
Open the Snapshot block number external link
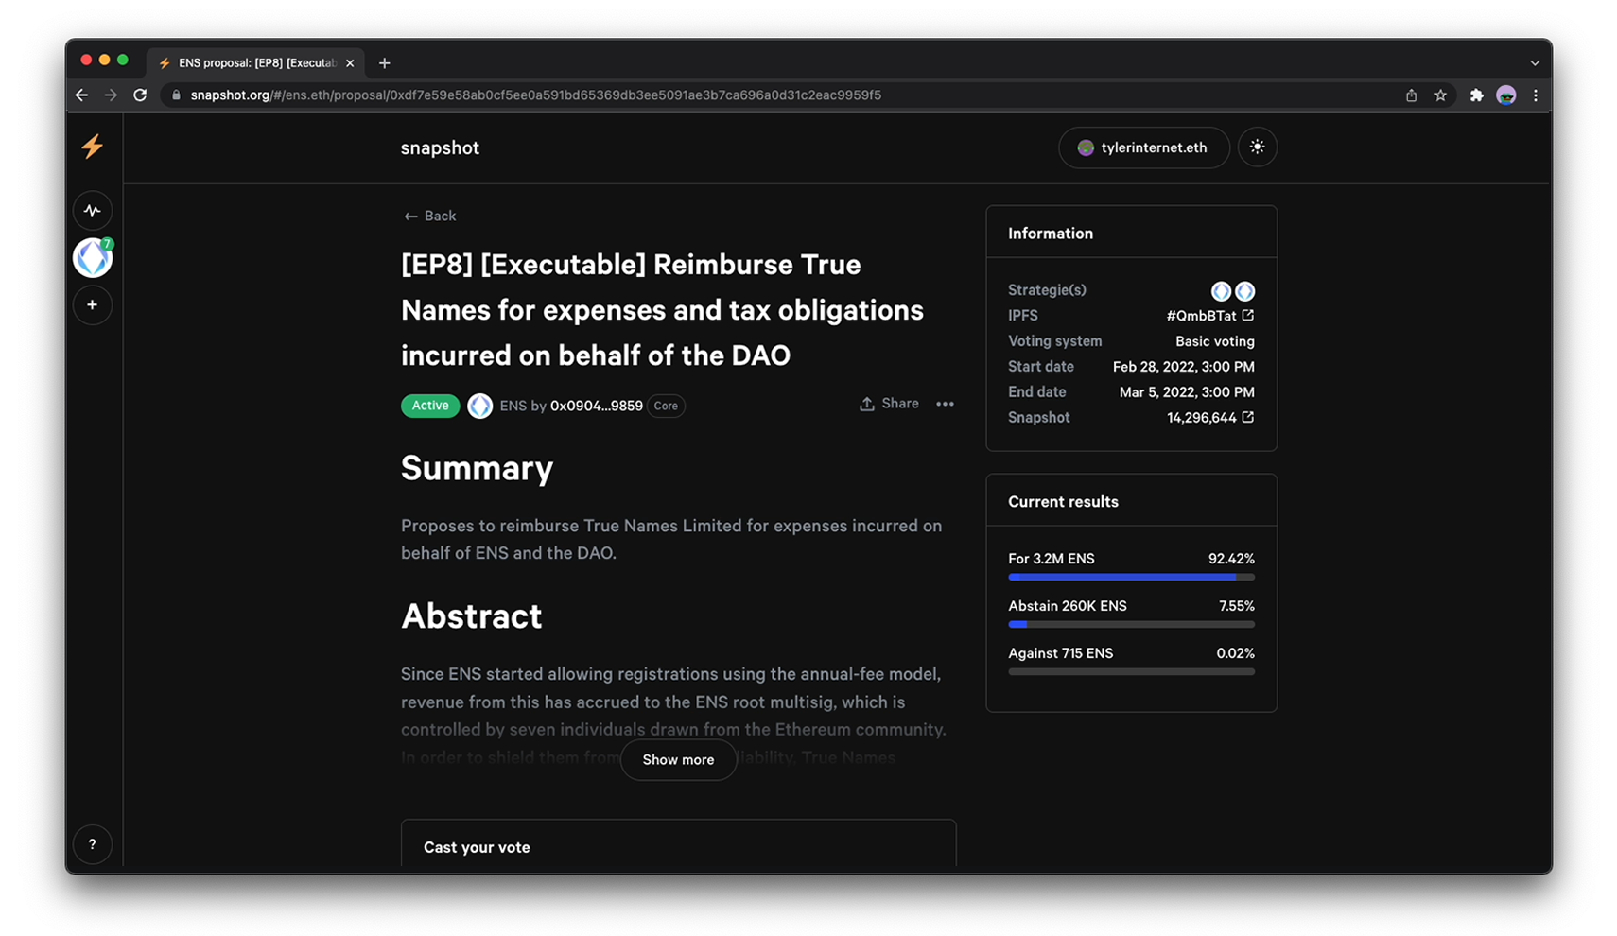click(1248, 417)
